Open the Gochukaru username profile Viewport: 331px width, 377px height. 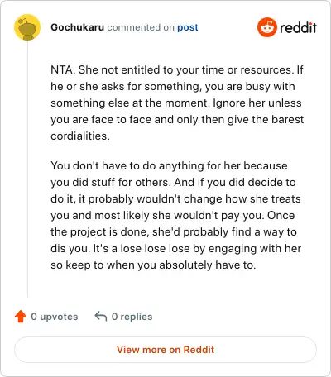78,27
